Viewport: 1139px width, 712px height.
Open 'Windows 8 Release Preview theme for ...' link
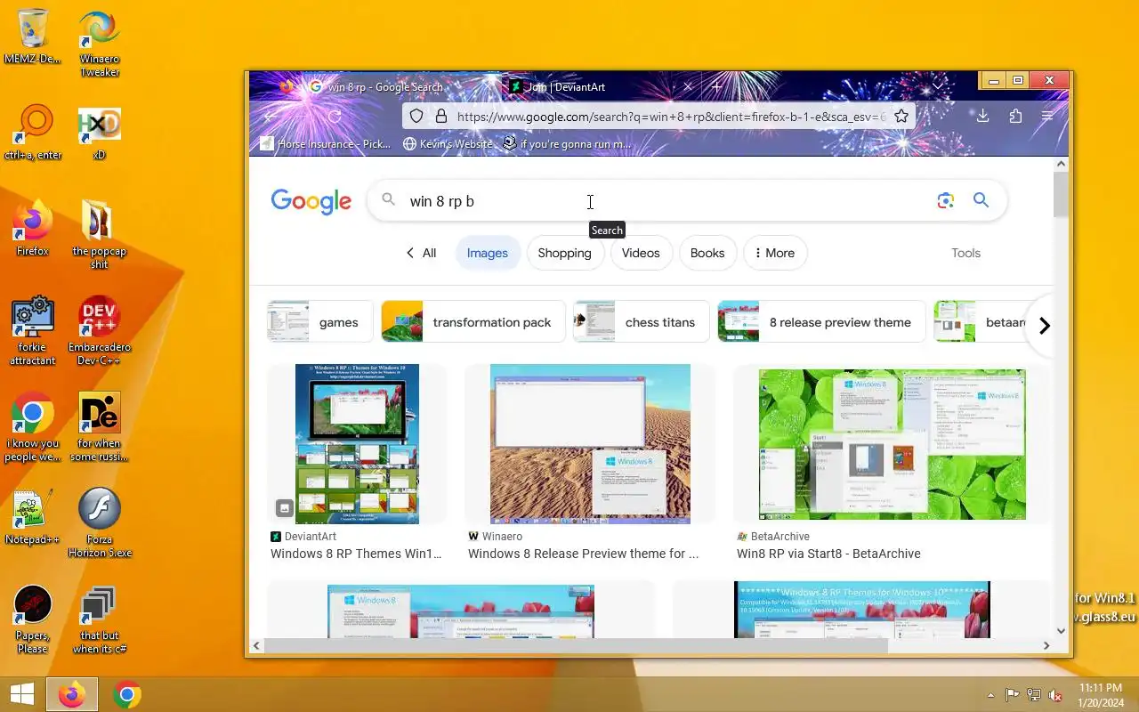[x=583, y=554]
